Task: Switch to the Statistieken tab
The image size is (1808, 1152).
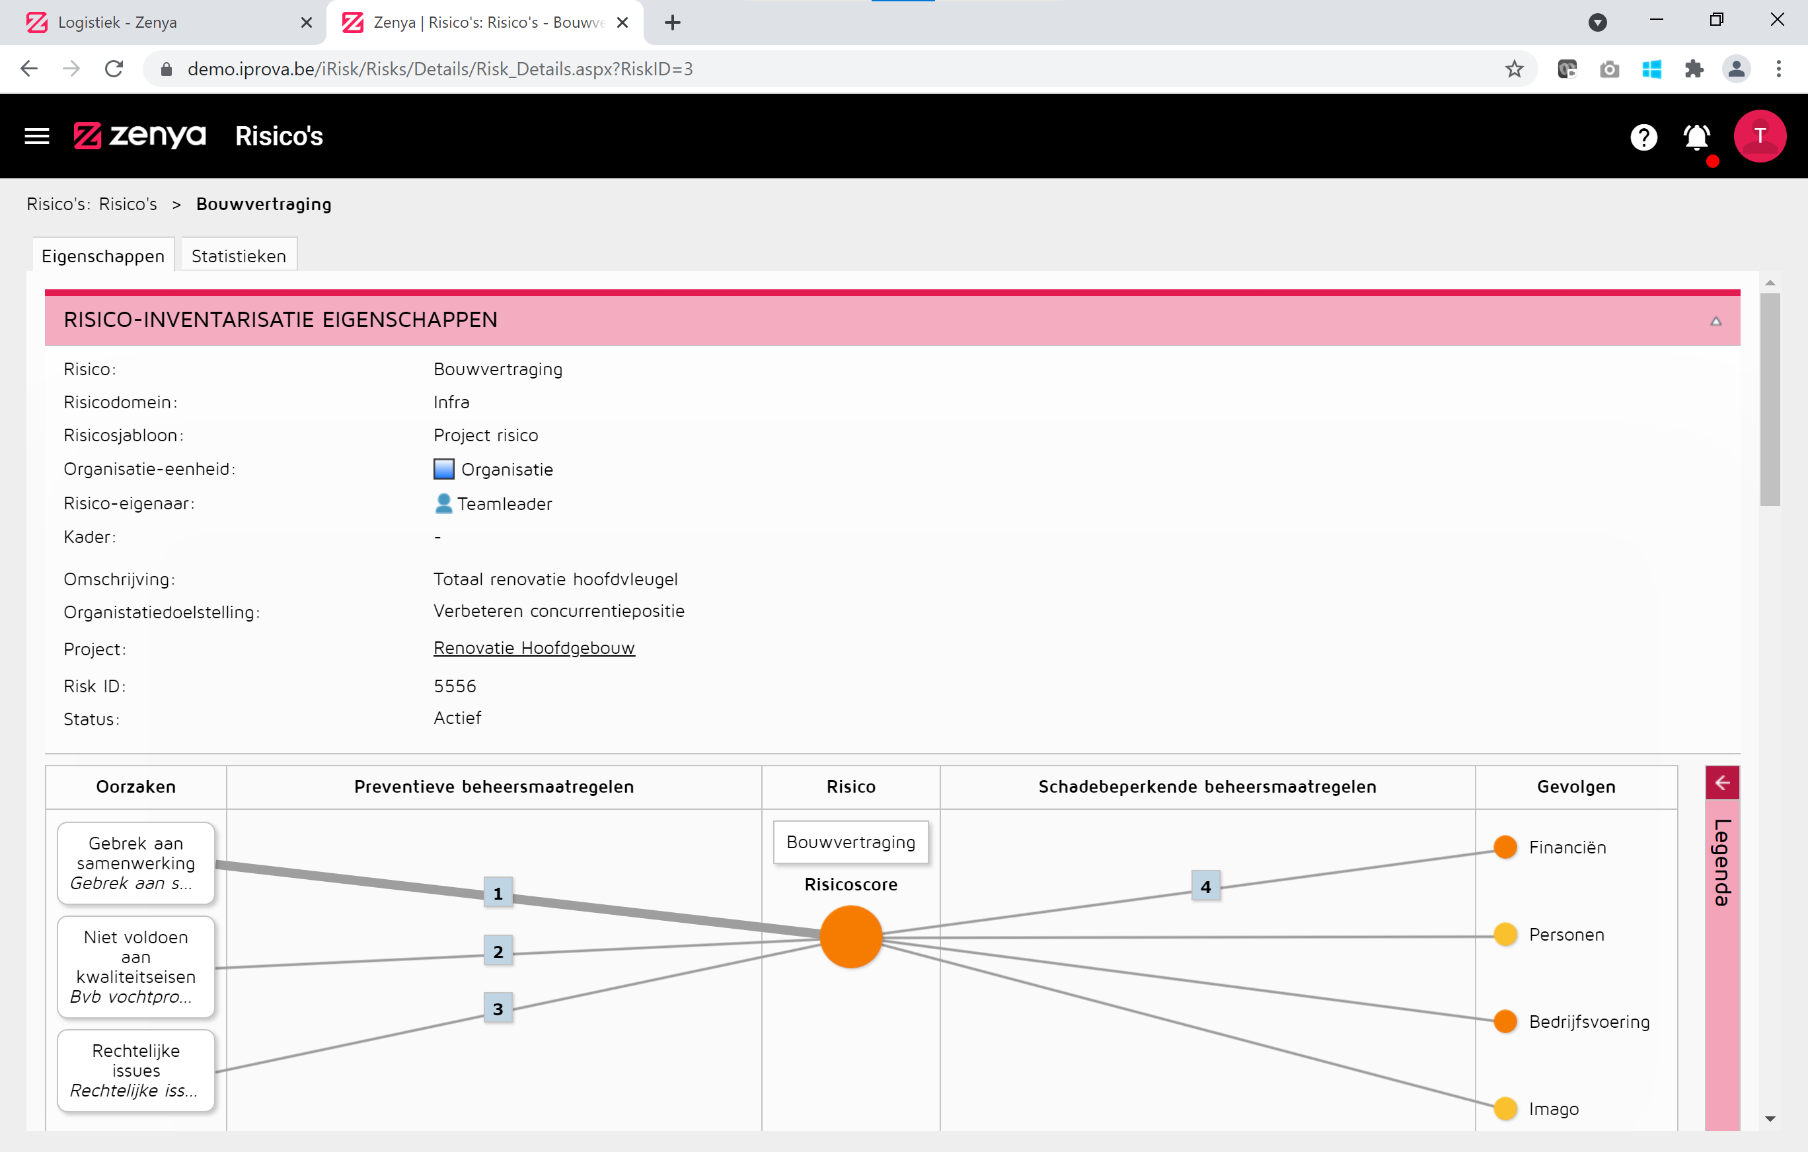Action: pyautogui.click(x=238, y=256)
